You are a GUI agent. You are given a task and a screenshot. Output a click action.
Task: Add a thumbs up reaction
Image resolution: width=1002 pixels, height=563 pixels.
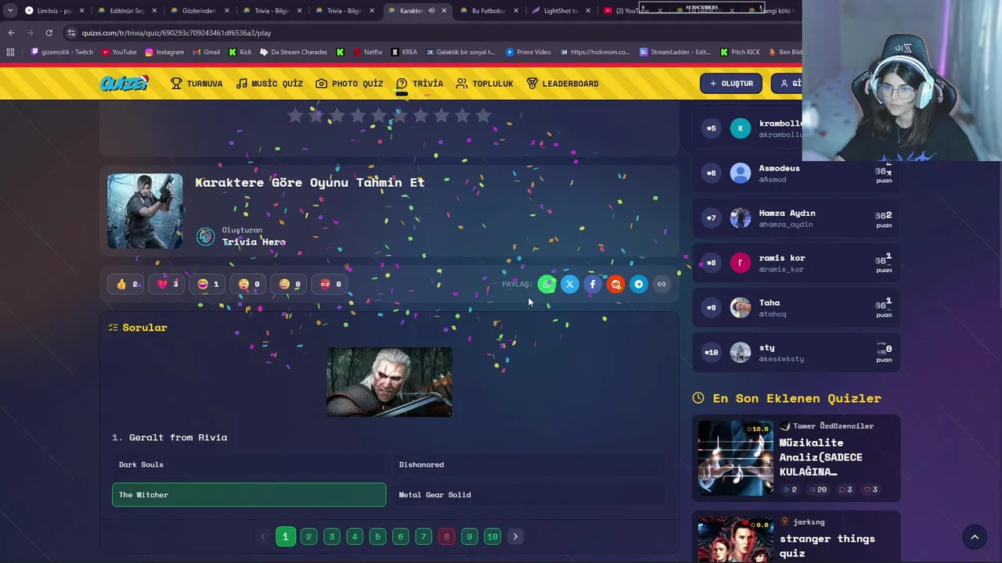pyautogui.click(x=126, y=284)
